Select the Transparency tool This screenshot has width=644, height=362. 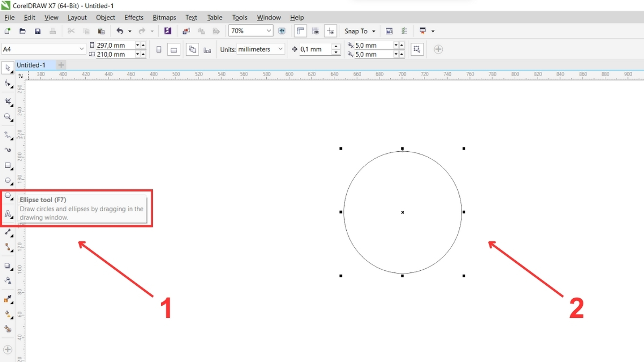[8, 280]
